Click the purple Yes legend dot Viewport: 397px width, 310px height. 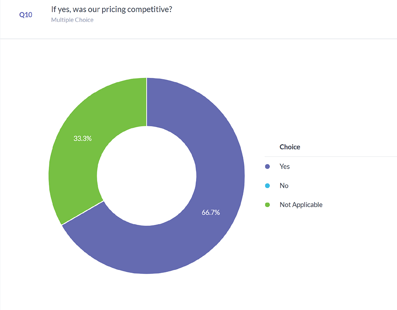(x=267, y=167)
